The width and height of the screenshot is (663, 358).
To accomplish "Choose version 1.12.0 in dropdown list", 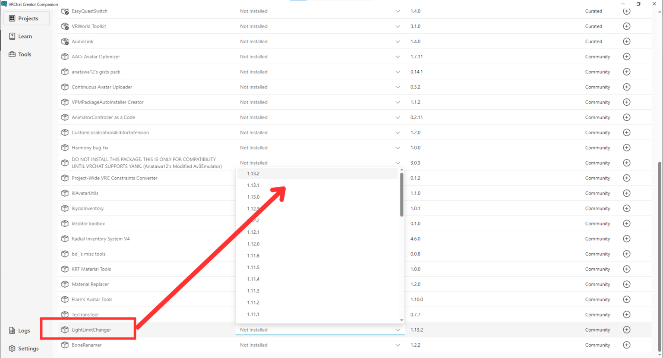I will [x=253, y=244].
